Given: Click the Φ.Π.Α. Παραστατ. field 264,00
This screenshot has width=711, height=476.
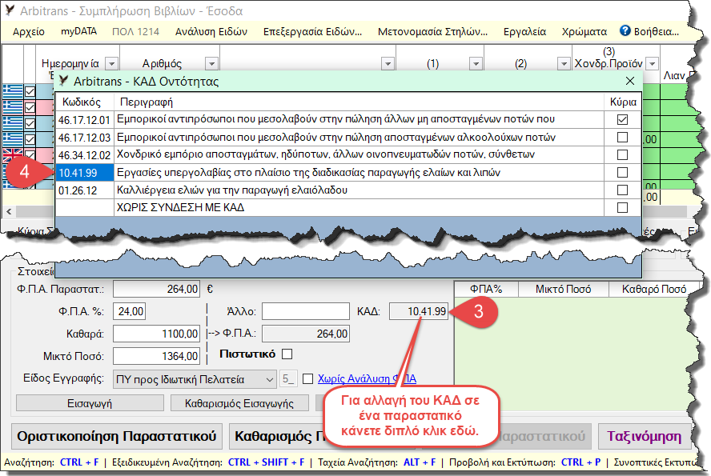Looking at the screenshot, I should (156, 289).
